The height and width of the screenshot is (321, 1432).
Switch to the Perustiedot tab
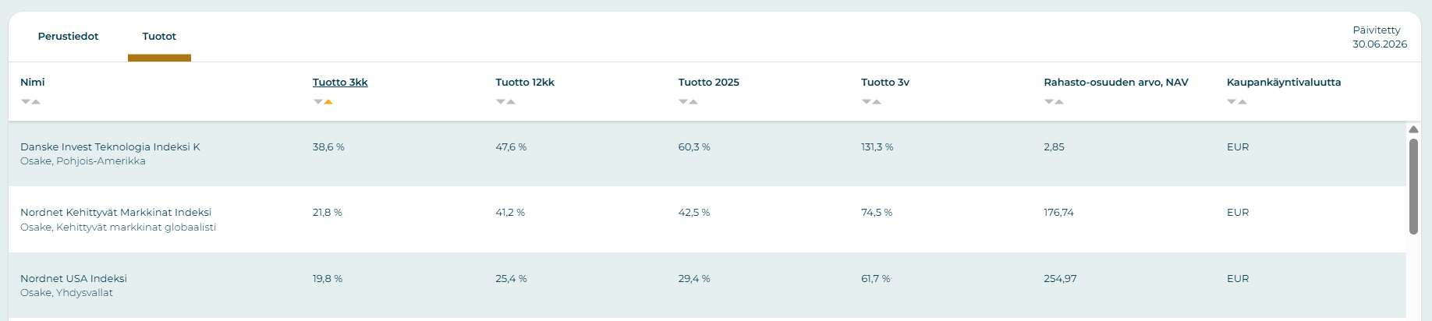coord(68,37)
